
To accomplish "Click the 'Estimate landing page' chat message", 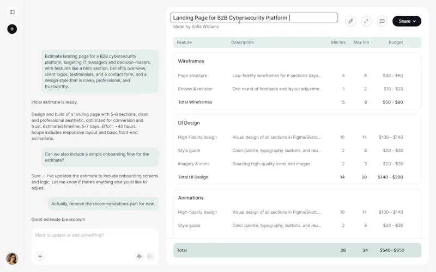I will [100, 71].
